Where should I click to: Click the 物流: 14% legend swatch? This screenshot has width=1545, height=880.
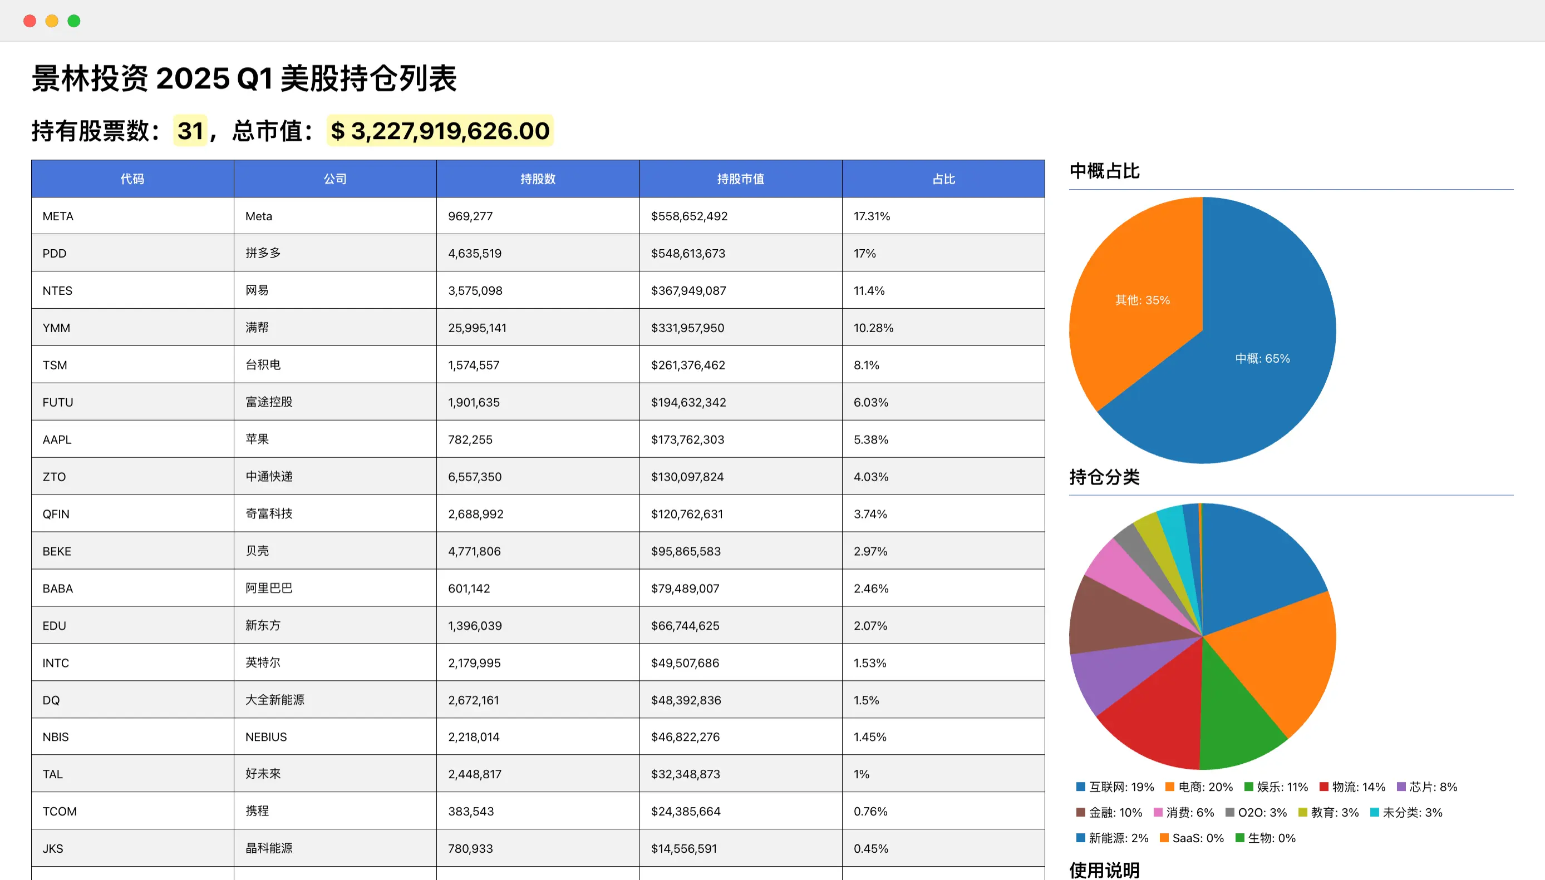pos(1323,787)
